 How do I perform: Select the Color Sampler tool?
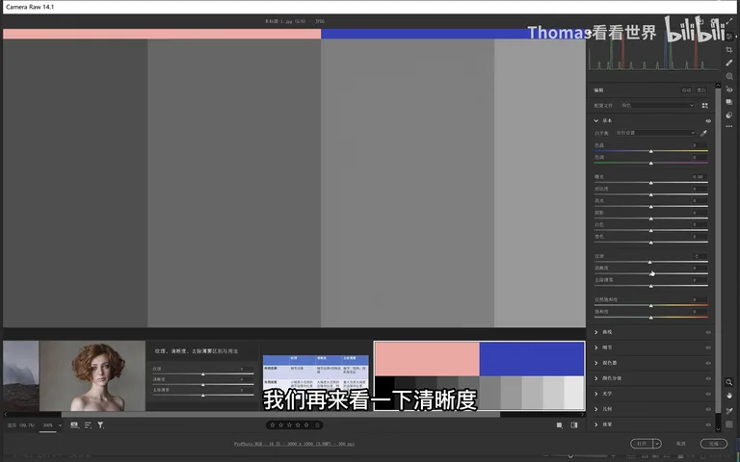coord(729,411)
